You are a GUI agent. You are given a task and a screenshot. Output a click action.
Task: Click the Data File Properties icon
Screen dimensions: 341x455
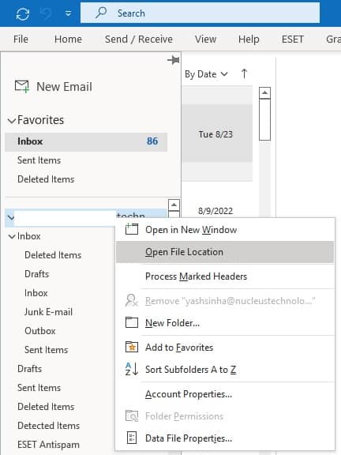(132, 438)
